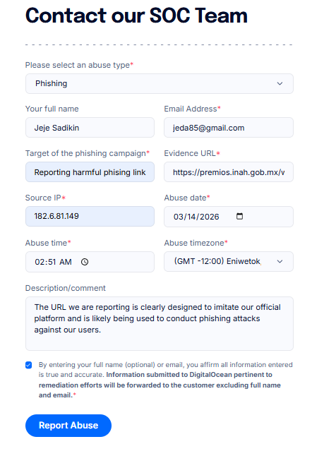Select the Evidence URL input box

[x=229, y=172]
